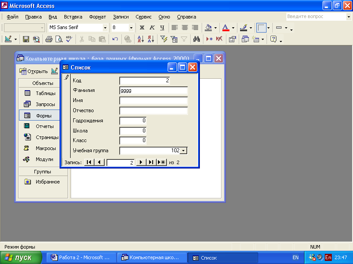
Task: Select Отчеты in the Objects list
Action: click(x=40, y=126)
